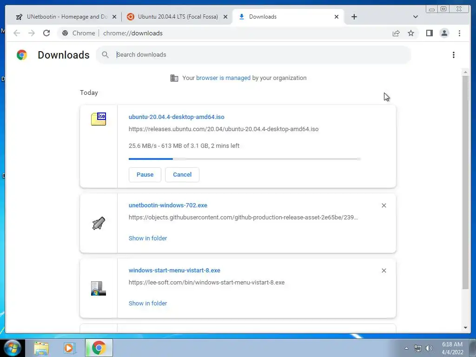Viewport: 476px width, 357px height.
Task: Click the unetbootin file icon
Action: coord(99,224)
